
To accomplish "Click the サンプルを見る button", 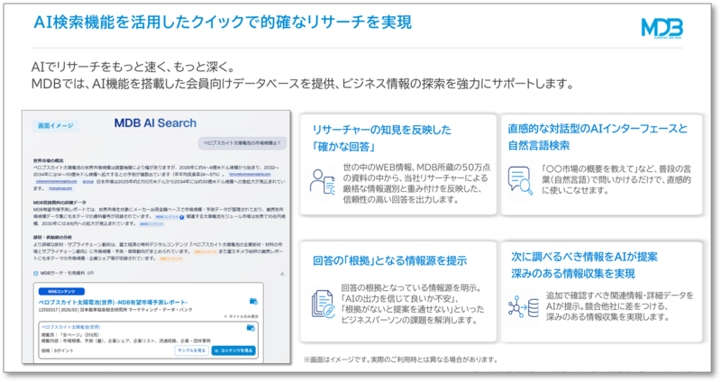I will (x=191, y=350).
